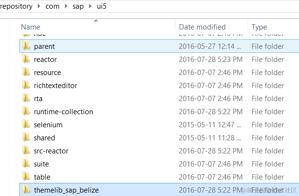This screenshot has width=299, height=196.
Task: Select the runtime-collection folder name
Action: (63, 112)
